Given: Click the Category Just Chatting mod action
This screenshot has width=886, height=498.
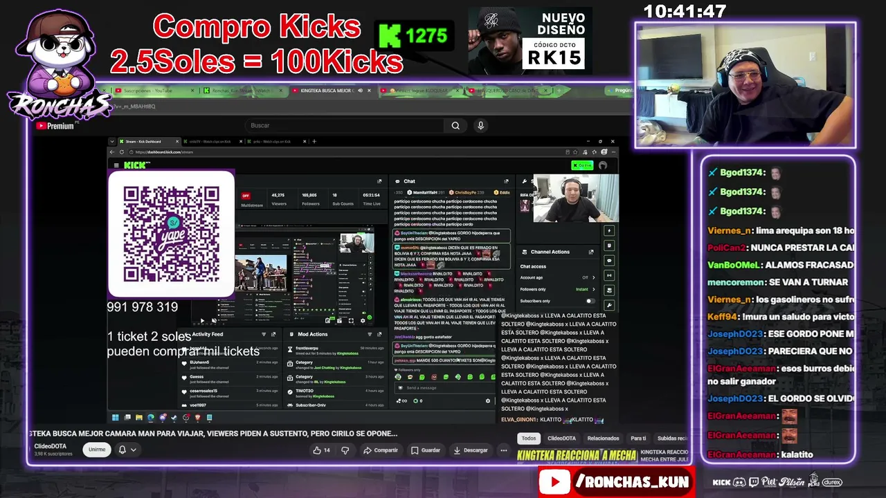Looking at the screenshot, I should coord(336,365).
